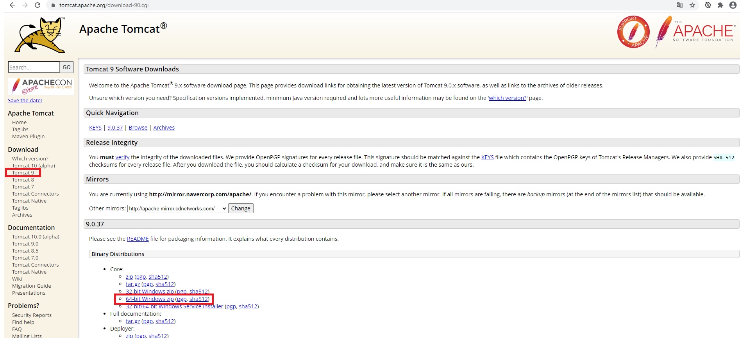Click Archives in Quick Navigation
Viewport: 740px width, 338px height.
[164, 128]
